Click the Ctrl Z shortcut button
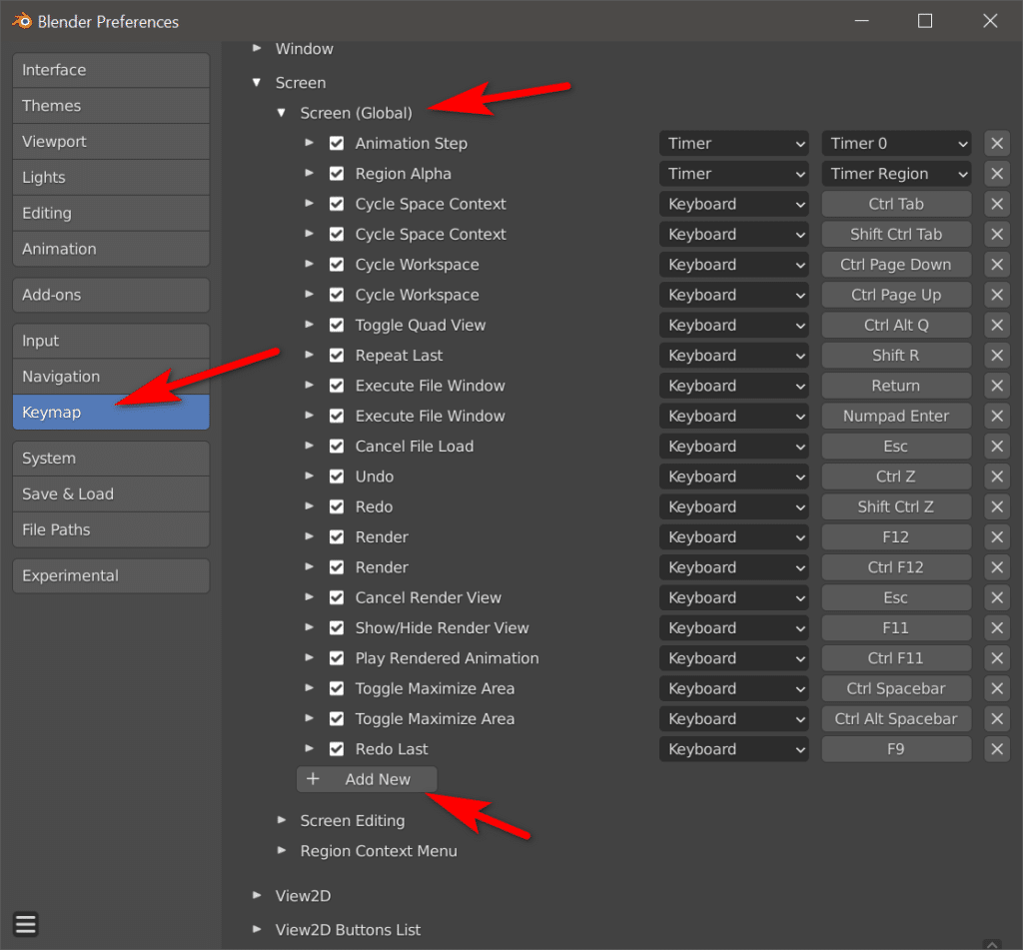The image size is (1023, 950). pos(896,476)
